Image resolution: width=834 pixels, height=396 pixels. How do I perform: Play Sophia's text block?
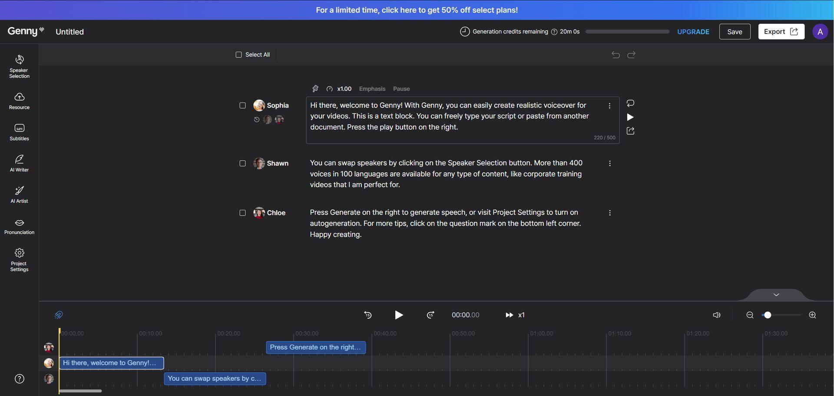pos(630,117)
